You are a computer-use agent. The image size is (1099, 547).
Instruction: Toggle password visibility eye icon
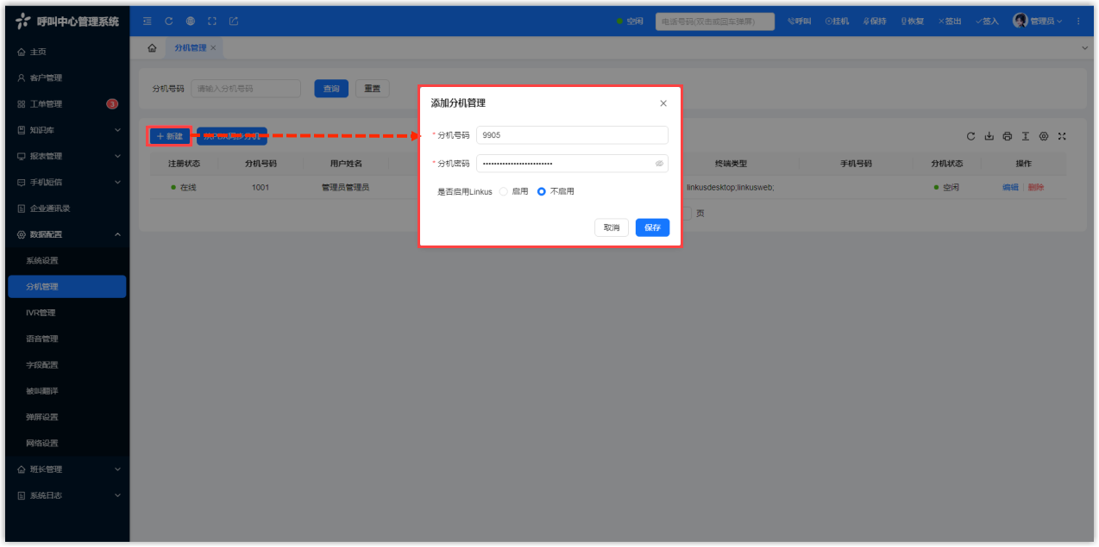point(659,163)
